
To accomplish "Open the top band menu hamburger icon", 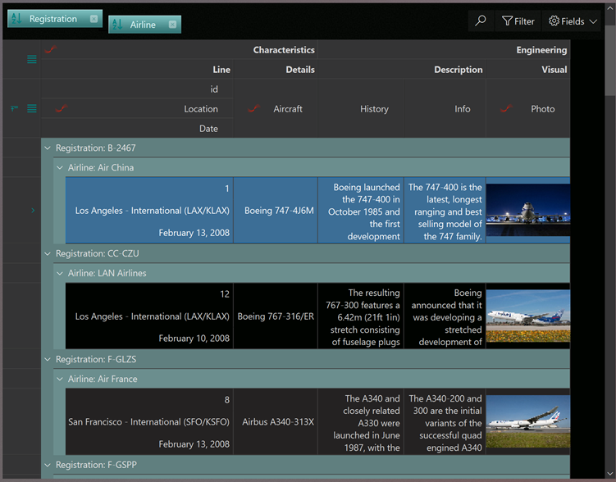I will tap(32, 59).
